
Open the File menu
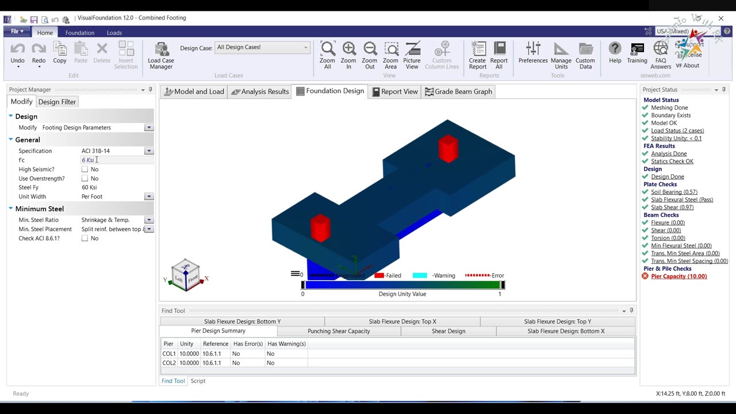coord(17,32)
